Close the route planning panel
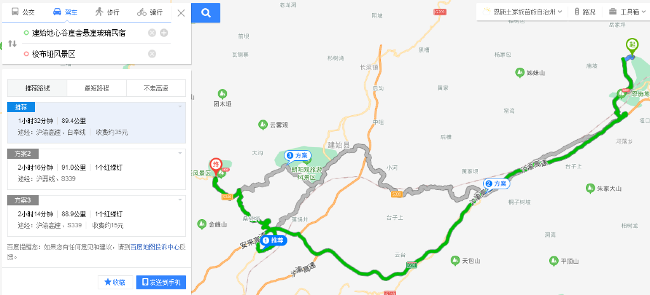Viewport: 650px width, 295px height. [181, 13]
